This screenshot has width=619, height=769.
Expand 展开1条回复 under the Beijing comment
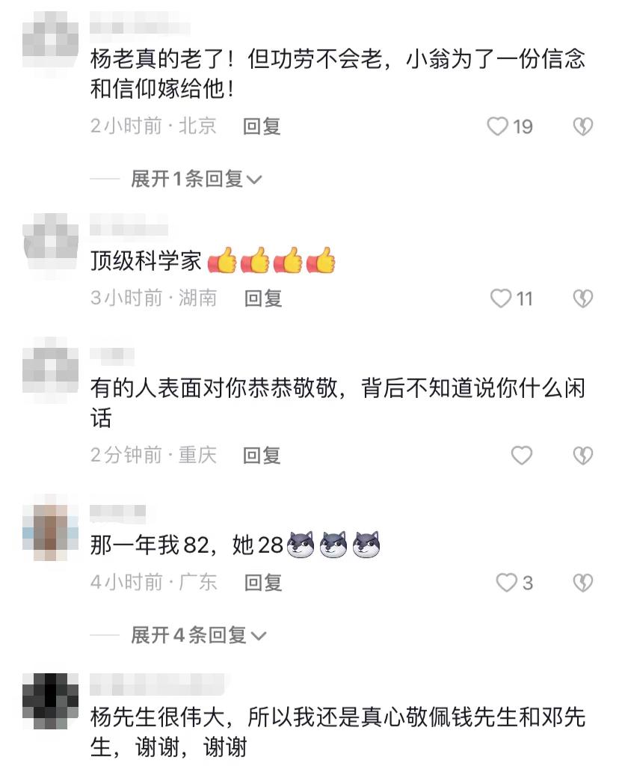[196, 179]
